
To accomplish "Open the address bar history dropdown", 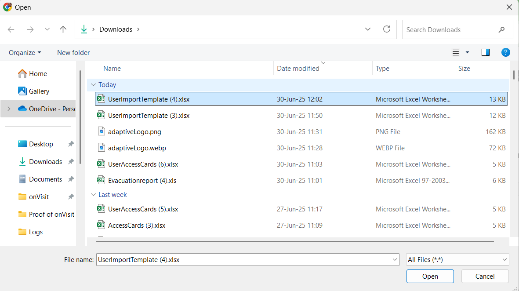I will [x=368, y=29].
